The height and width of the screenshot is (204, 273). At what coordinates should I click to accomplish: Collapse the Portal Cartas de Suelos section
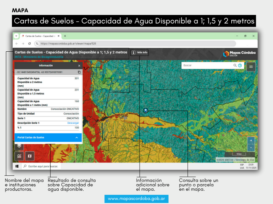(77, 137)
